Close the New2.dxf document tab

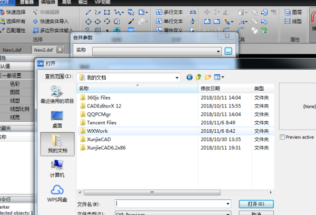click(60, 50)
